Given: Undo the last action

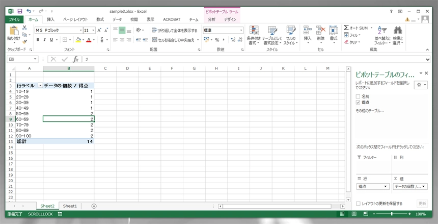Looking at the screenshot, I should click(29, 11).
